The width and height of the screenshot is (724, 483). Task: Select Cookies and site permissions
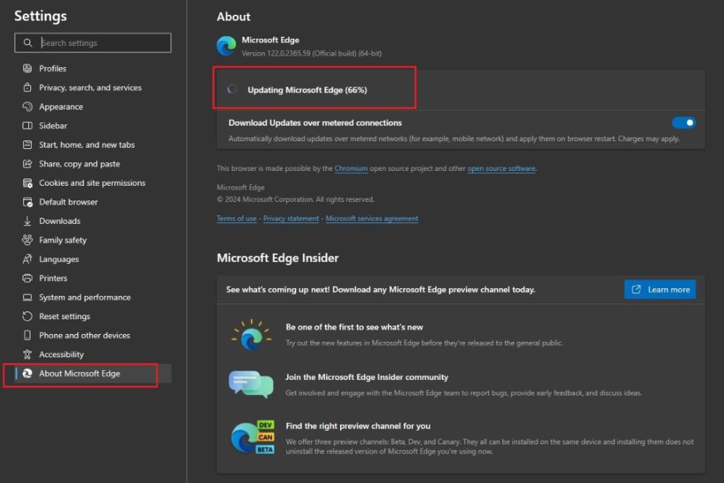tap(92, 183)
